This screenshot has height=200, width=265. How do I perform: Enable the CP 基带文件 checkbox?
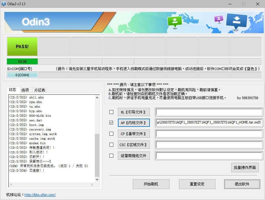click(x=111, y=134)
